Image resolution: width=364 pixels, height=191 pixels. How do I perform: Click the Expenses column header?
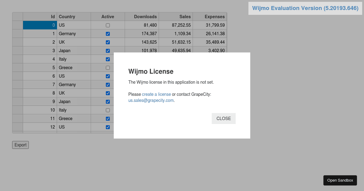[x=210, y=16]
